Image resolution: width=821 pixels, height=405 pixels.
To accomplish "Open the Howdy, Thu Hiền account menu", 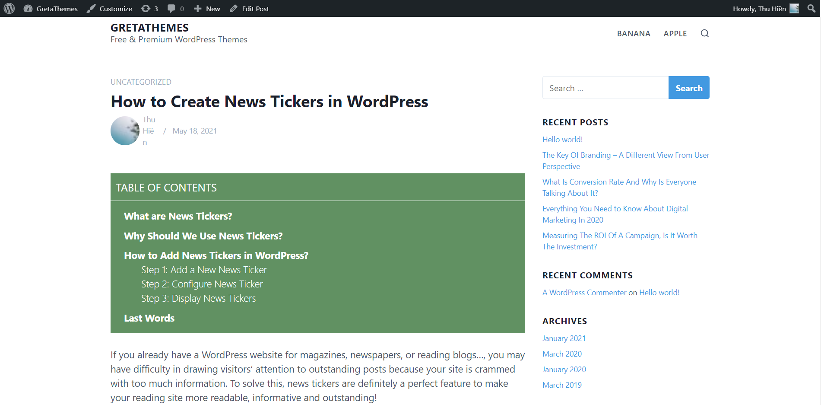I will pos(759,9).
